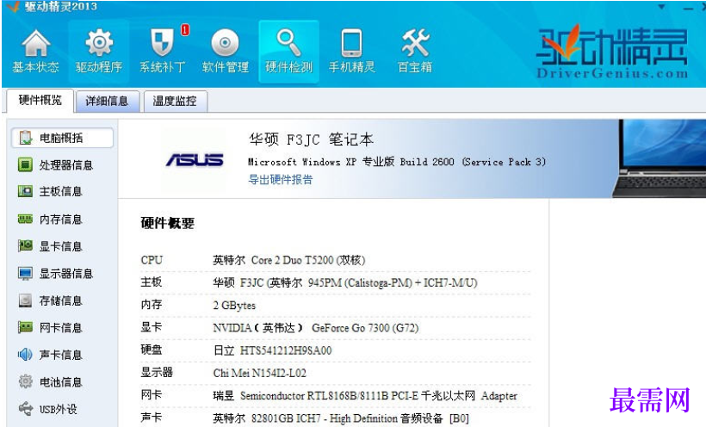
Task: Select 显卡信息 in the sidebar
Action: (62, 246)
